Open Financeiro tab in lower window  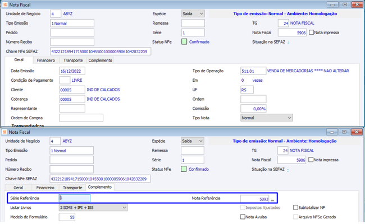point(45,188)
